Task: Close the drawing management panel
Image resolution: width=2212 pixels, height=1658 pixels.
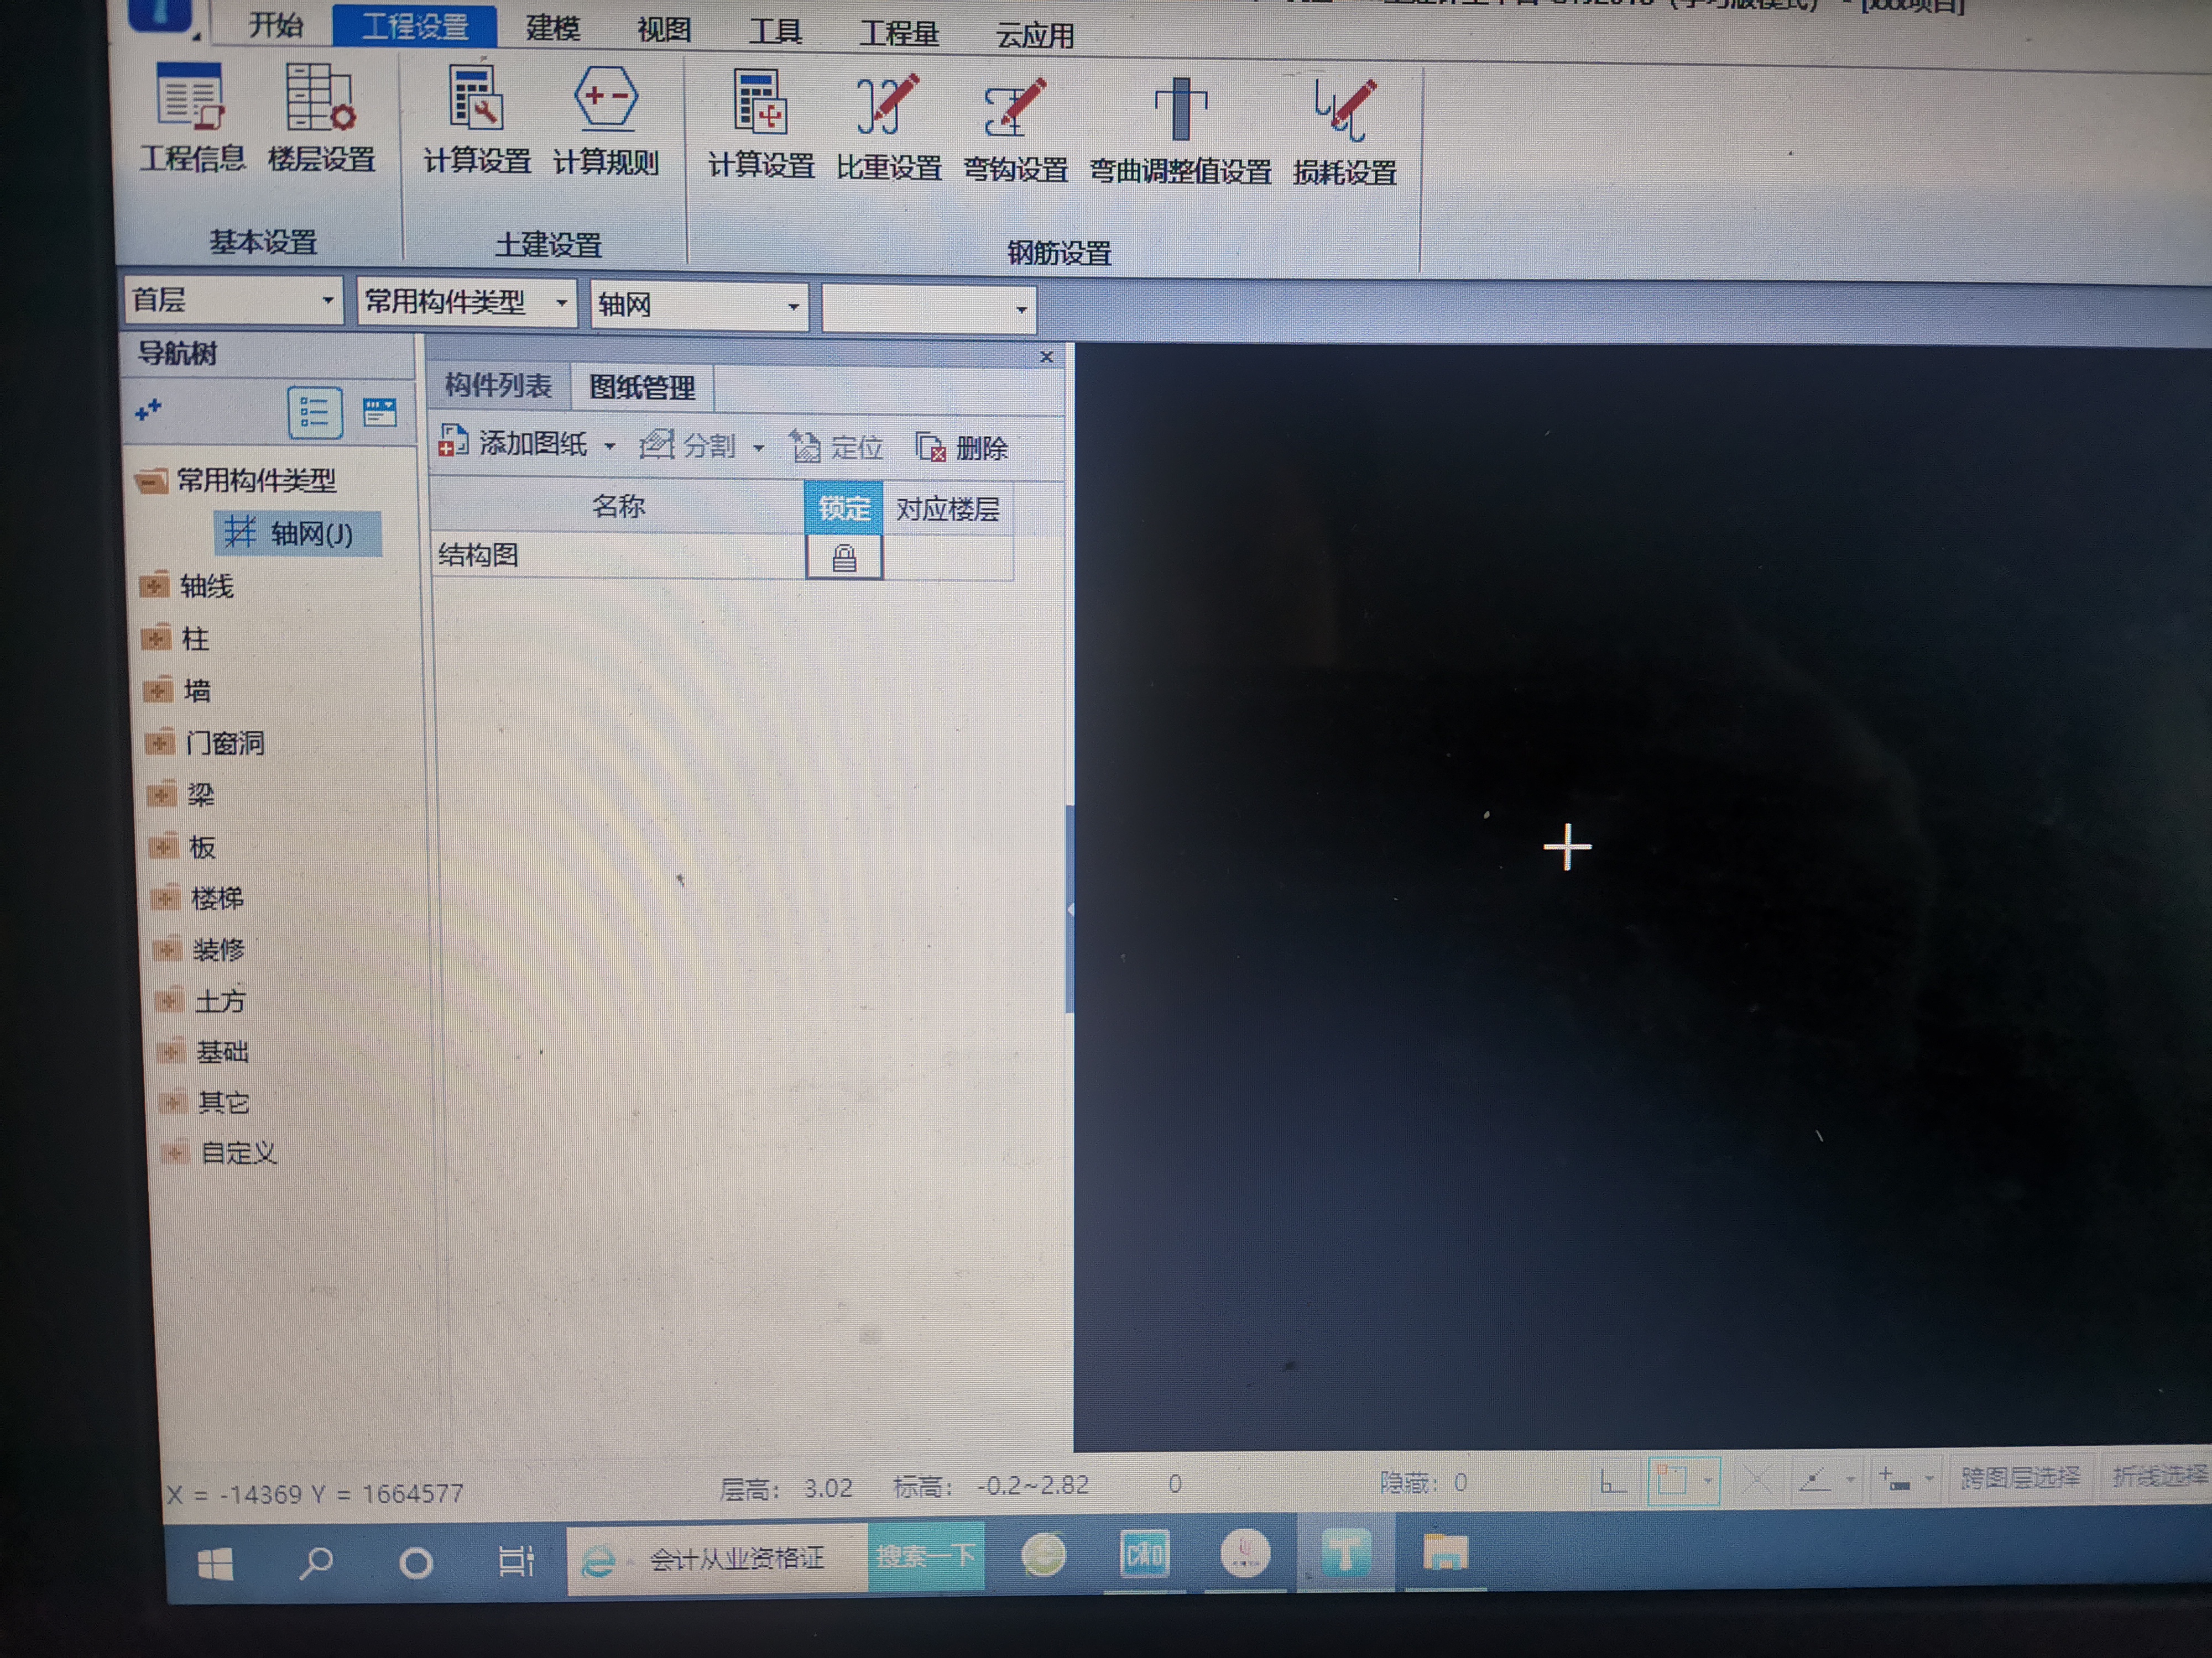Action: (1047, 357)
